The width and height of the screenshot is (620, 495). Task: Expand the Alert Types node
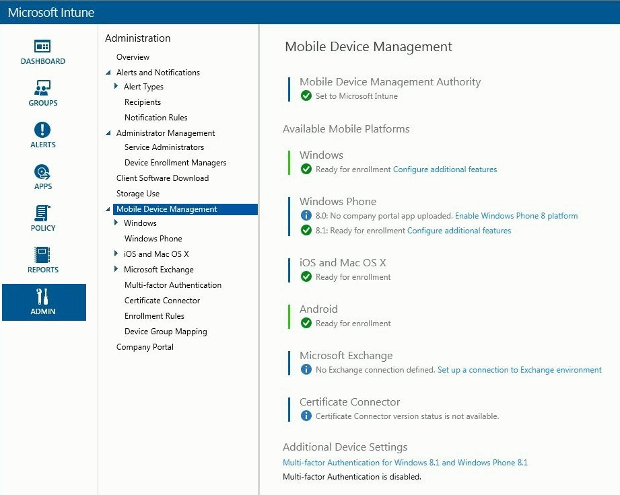click(x=116, y=86)
